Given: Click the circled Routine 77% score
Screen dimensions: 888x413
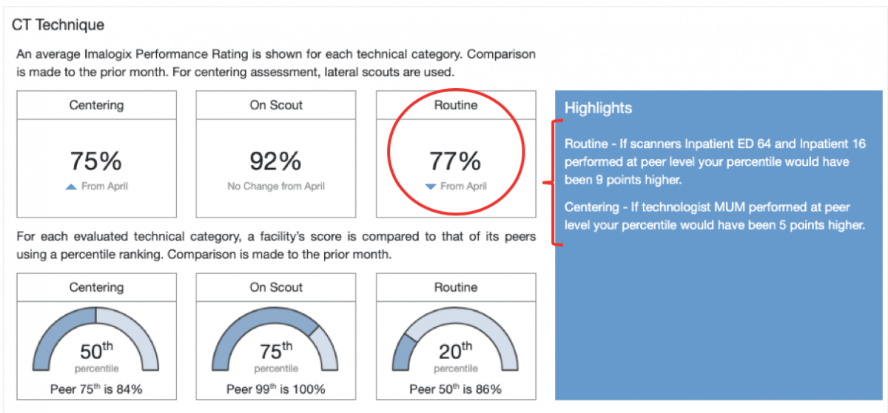Looking at the screenshot, I should [456, 161].
